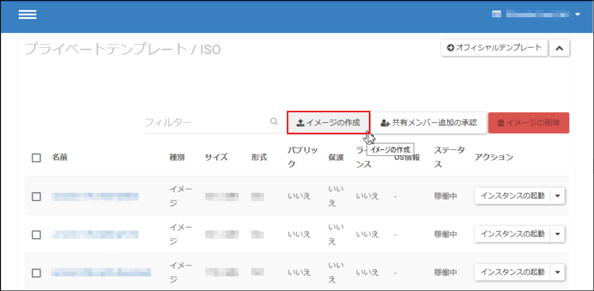Click インスタンスの起動 in second row
The height and width of the screenshot is (291, 594).
tap(512, 234)
